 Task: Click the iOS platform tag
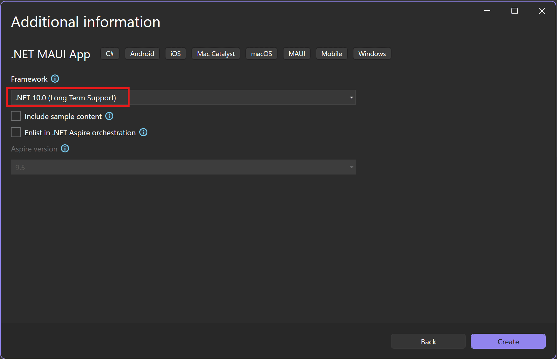(x=175, y=54)
